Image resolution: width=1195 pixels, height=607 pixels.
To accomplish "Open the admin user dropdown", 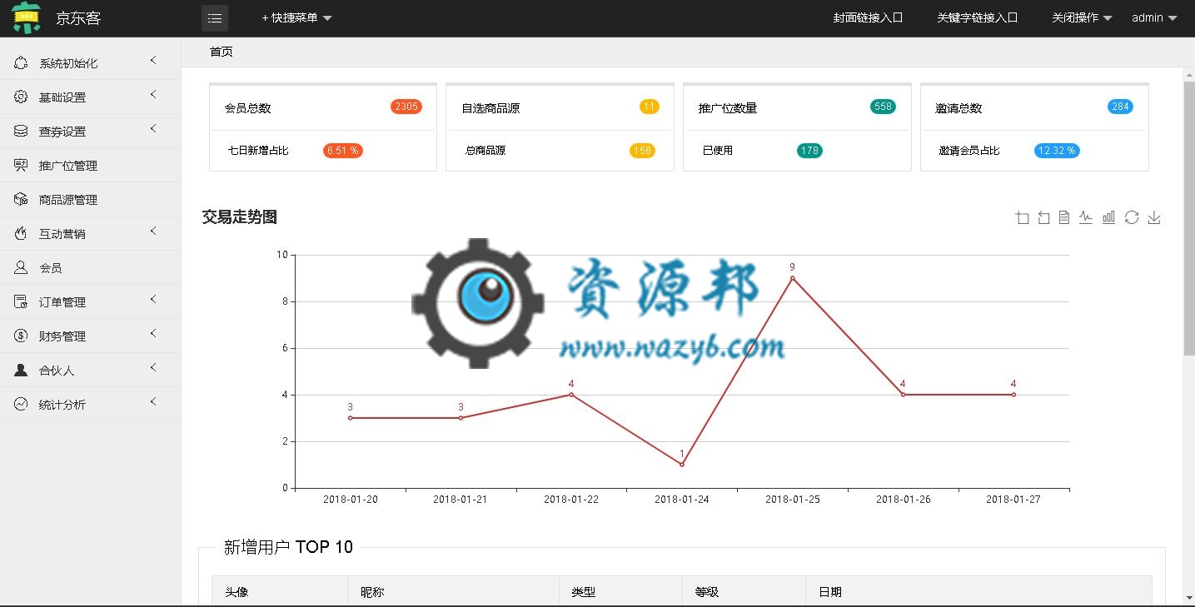I will (1154, 17).
